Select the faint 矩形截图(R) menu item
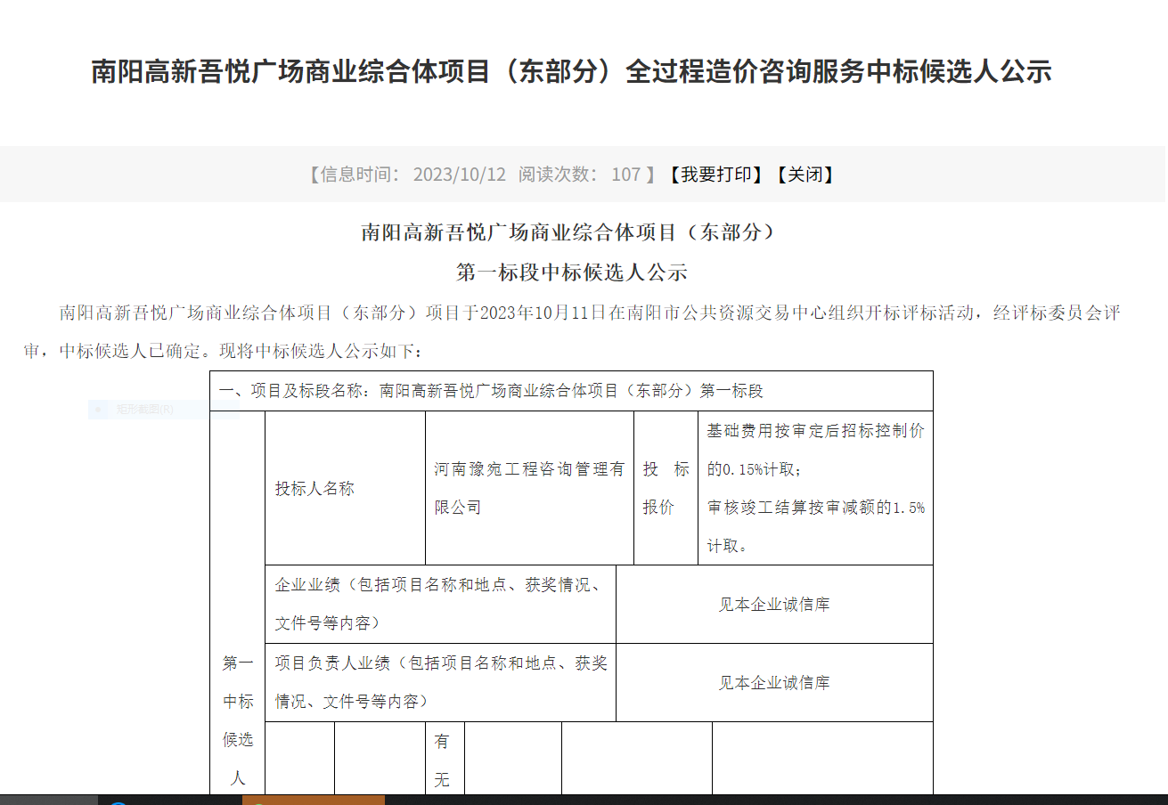1168x805 pixels. [x=145, y=410]
